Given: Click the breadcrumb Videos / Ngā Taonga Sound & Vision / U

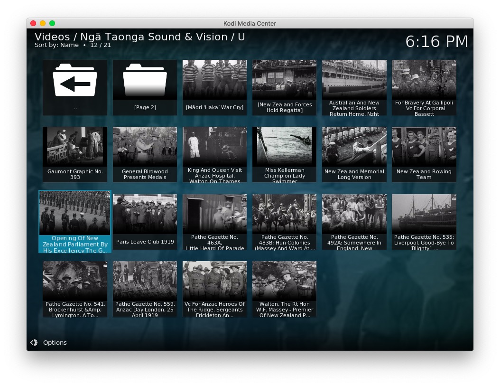Looking at the screenshot, I should (x=139, y=37).
